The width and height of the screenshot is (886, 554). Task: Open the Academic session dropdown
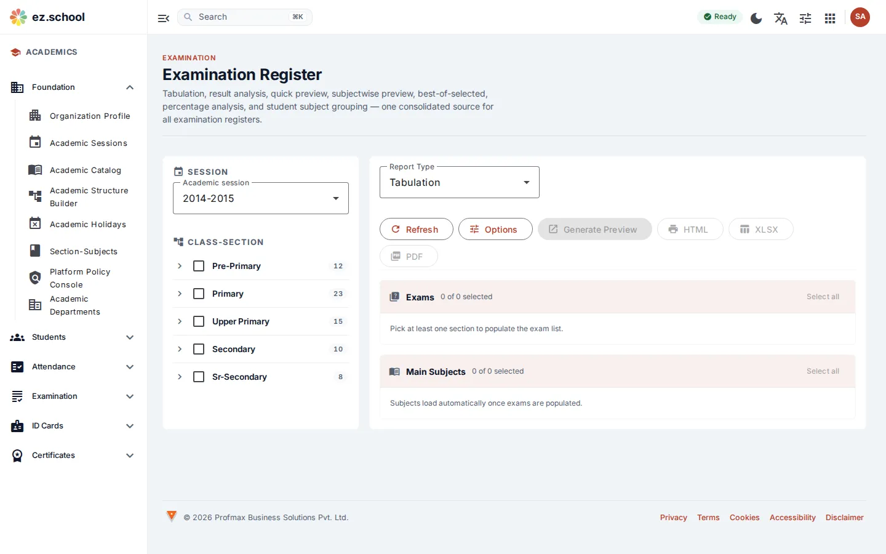pyautogui.click(x=261, y=198)
